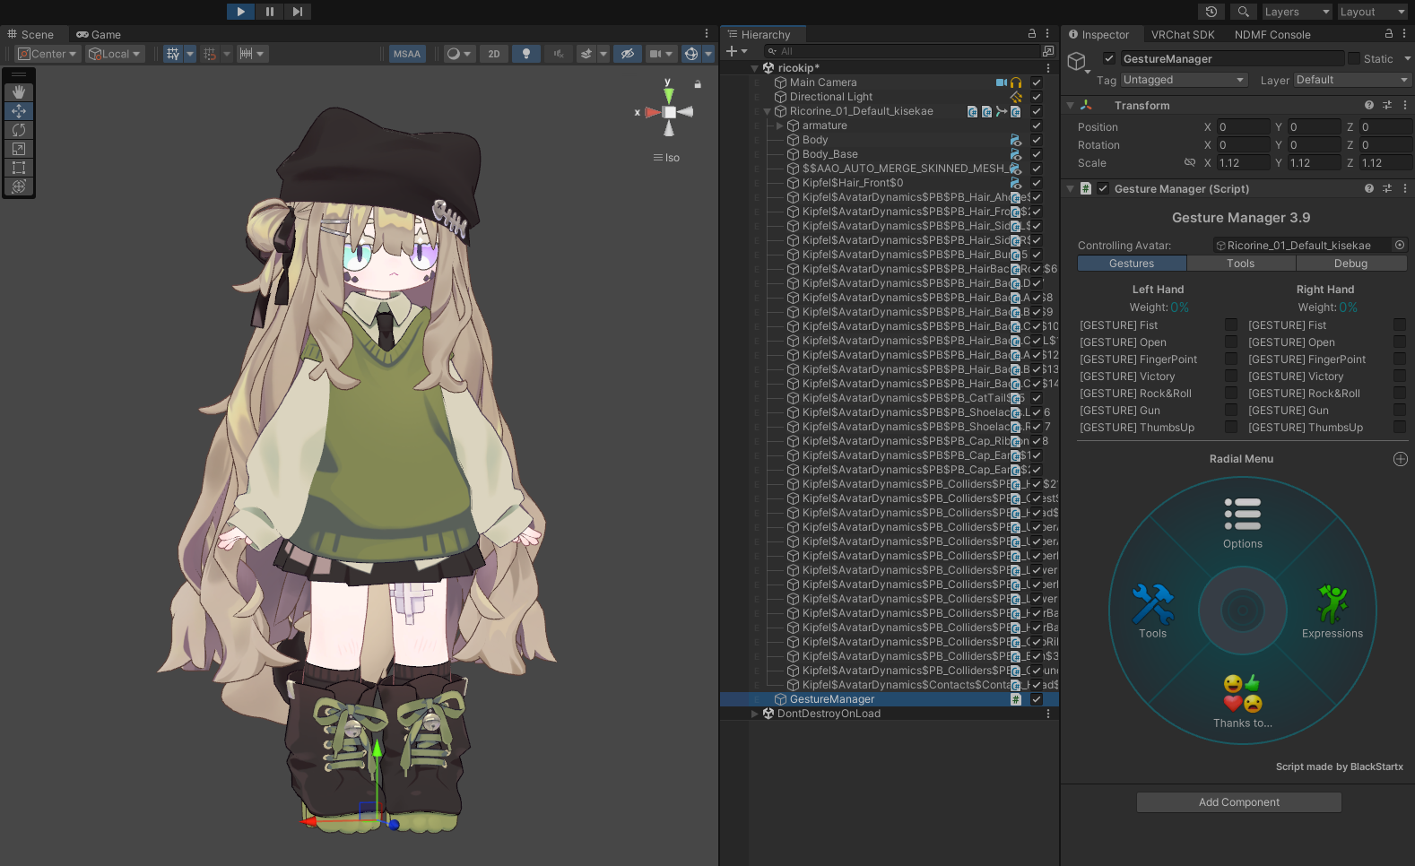Open the Layers dropdown

click(1296, 12)
